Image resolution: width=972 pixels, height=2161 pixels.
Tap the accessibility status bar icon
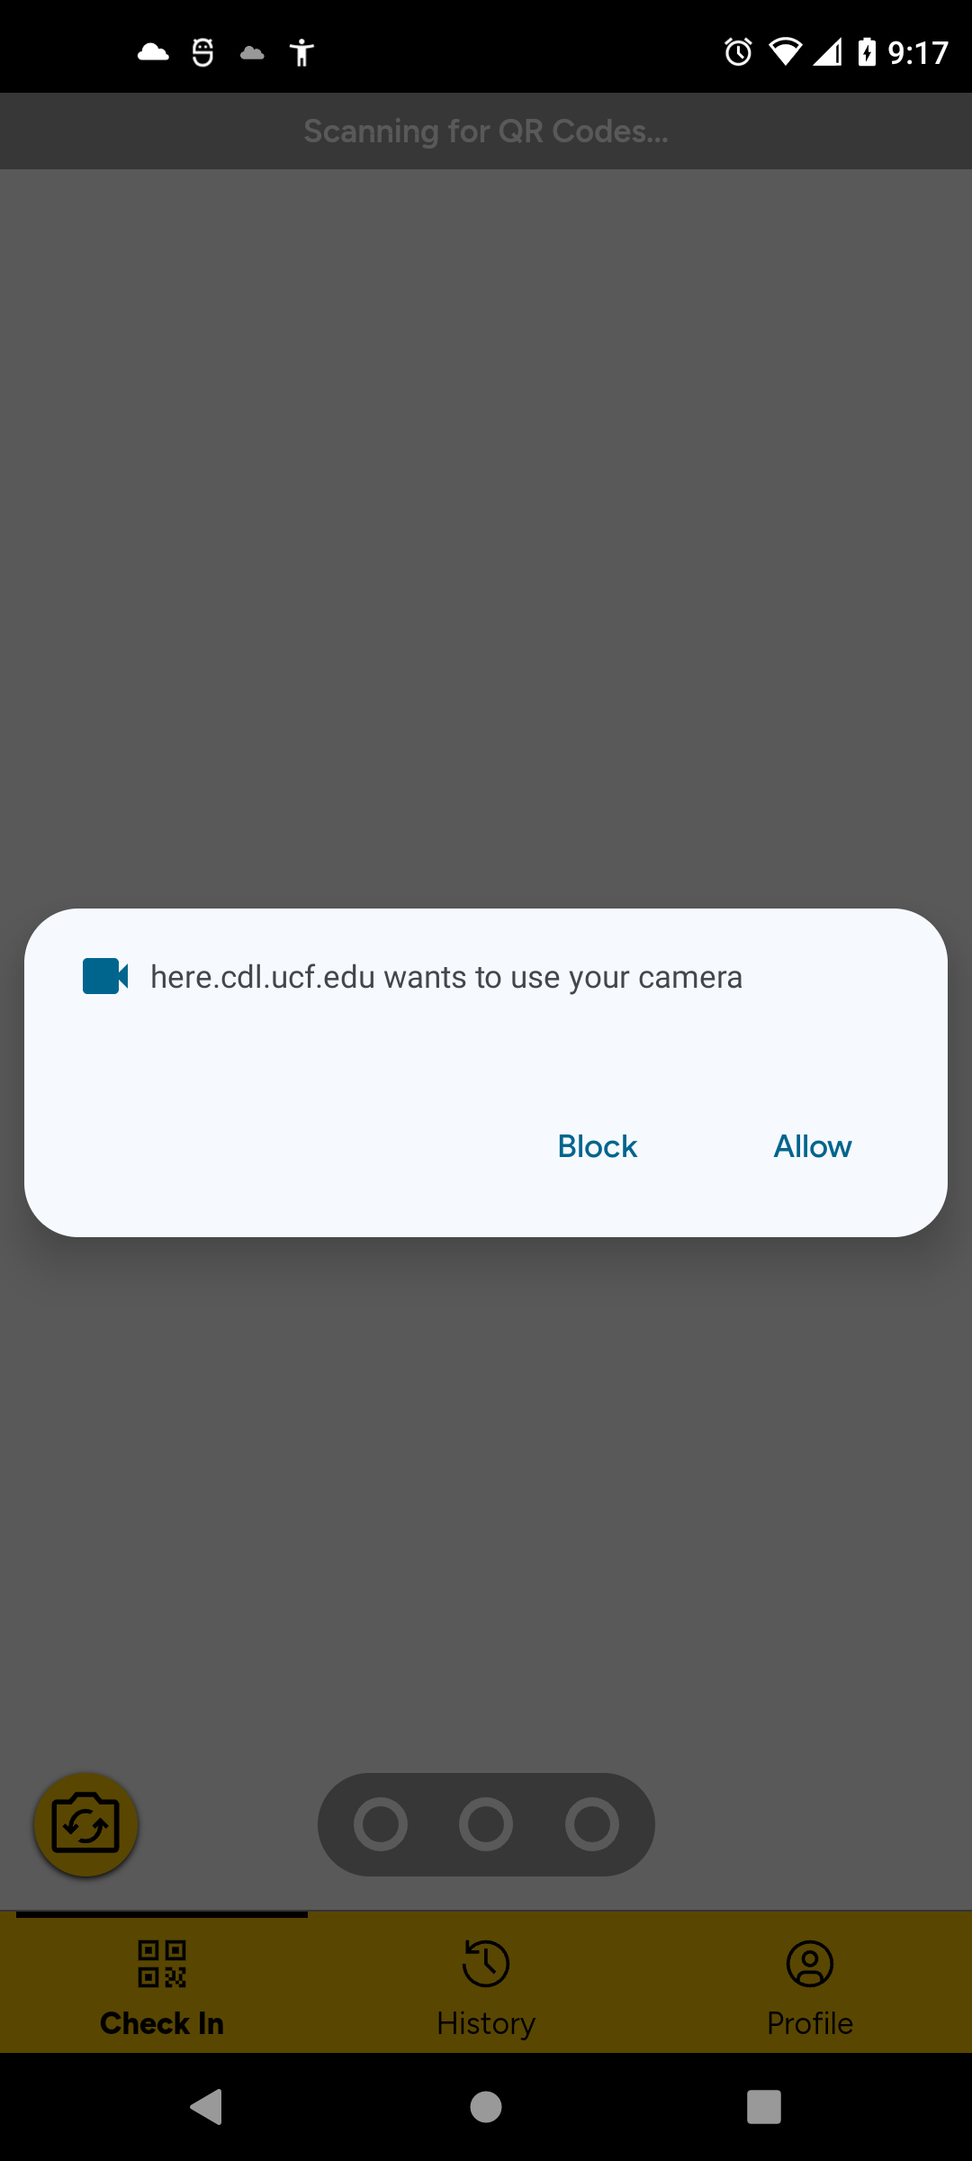click(x=301, y=52)
